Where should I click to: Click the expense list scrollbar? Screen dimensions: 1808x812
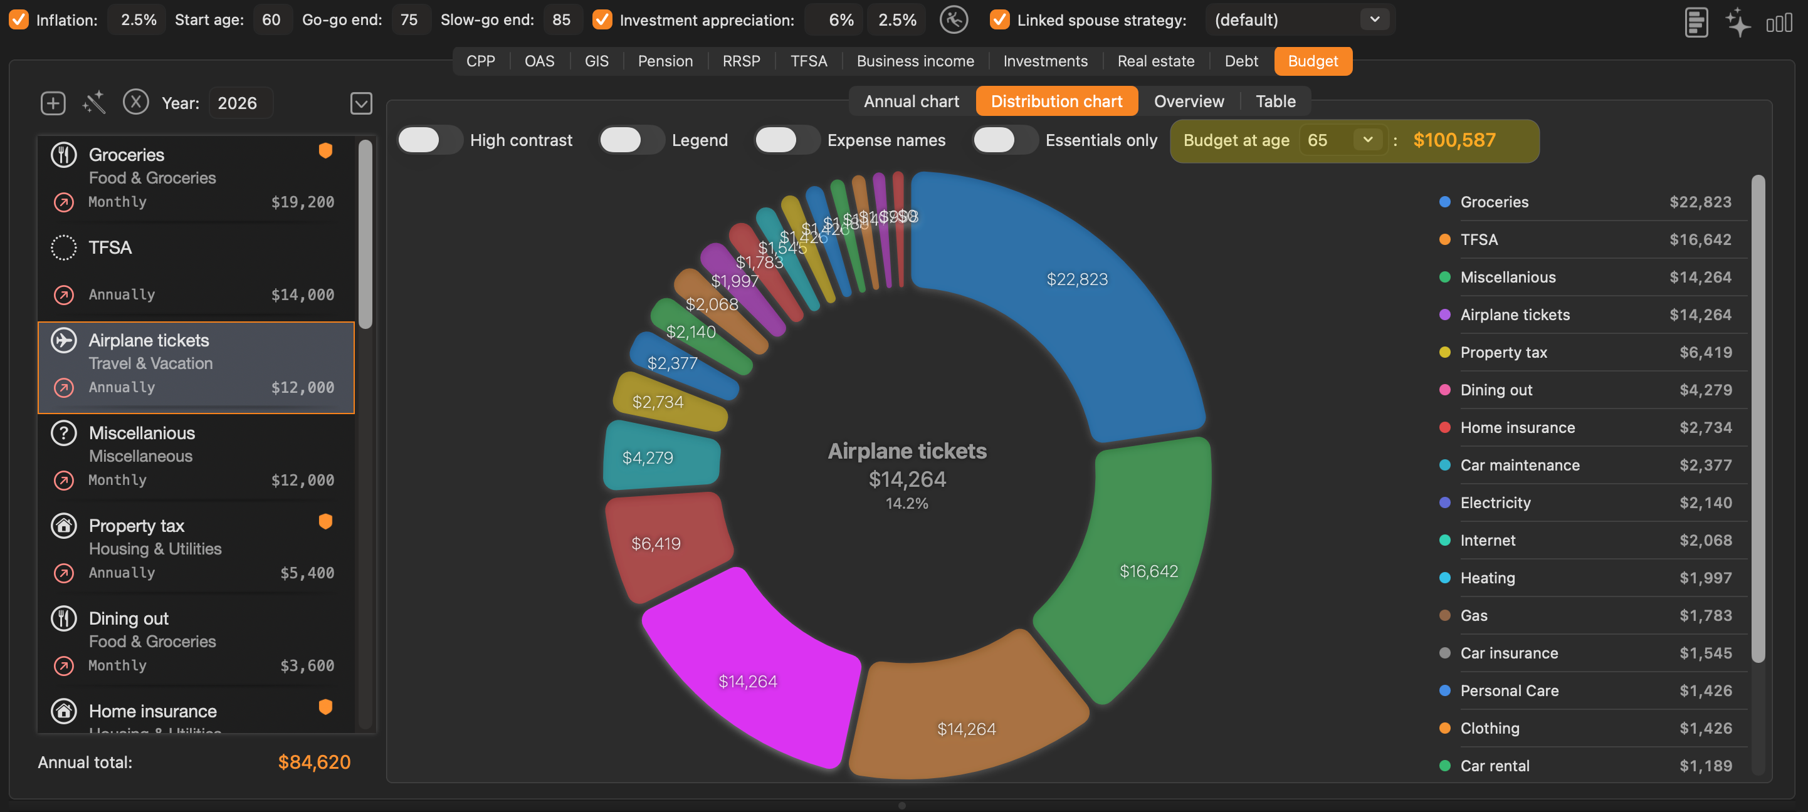coord(365,234)
